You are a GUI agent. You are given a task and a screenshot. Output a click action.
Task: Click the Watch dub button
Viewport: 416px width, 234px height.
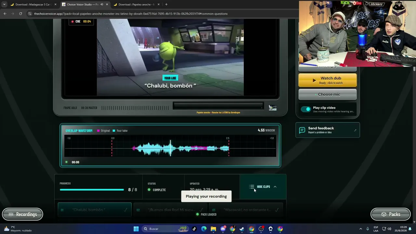(x=328, y=80)
